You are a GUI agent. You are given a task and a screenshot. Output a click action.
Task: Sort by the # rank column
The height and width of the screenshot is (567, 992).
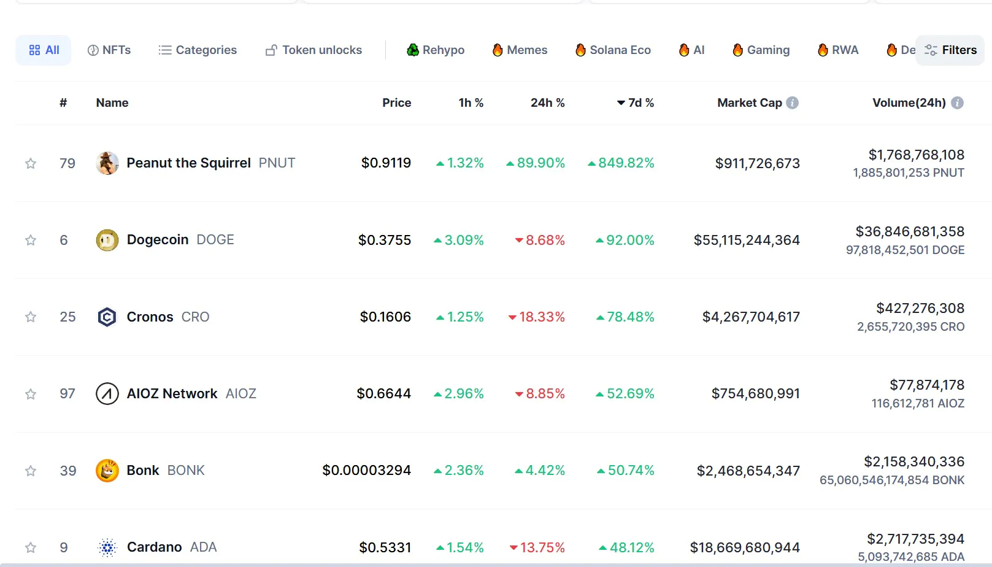(63, 103)
